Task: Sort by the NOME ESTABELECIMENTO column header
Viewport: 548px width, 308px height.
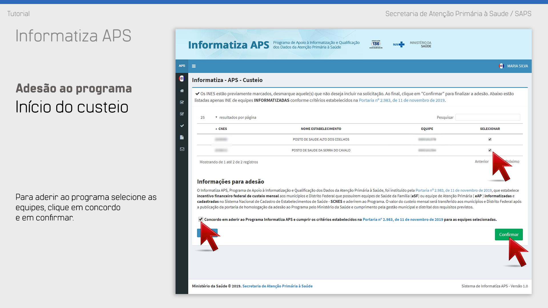Action: [x=321, y=129]
